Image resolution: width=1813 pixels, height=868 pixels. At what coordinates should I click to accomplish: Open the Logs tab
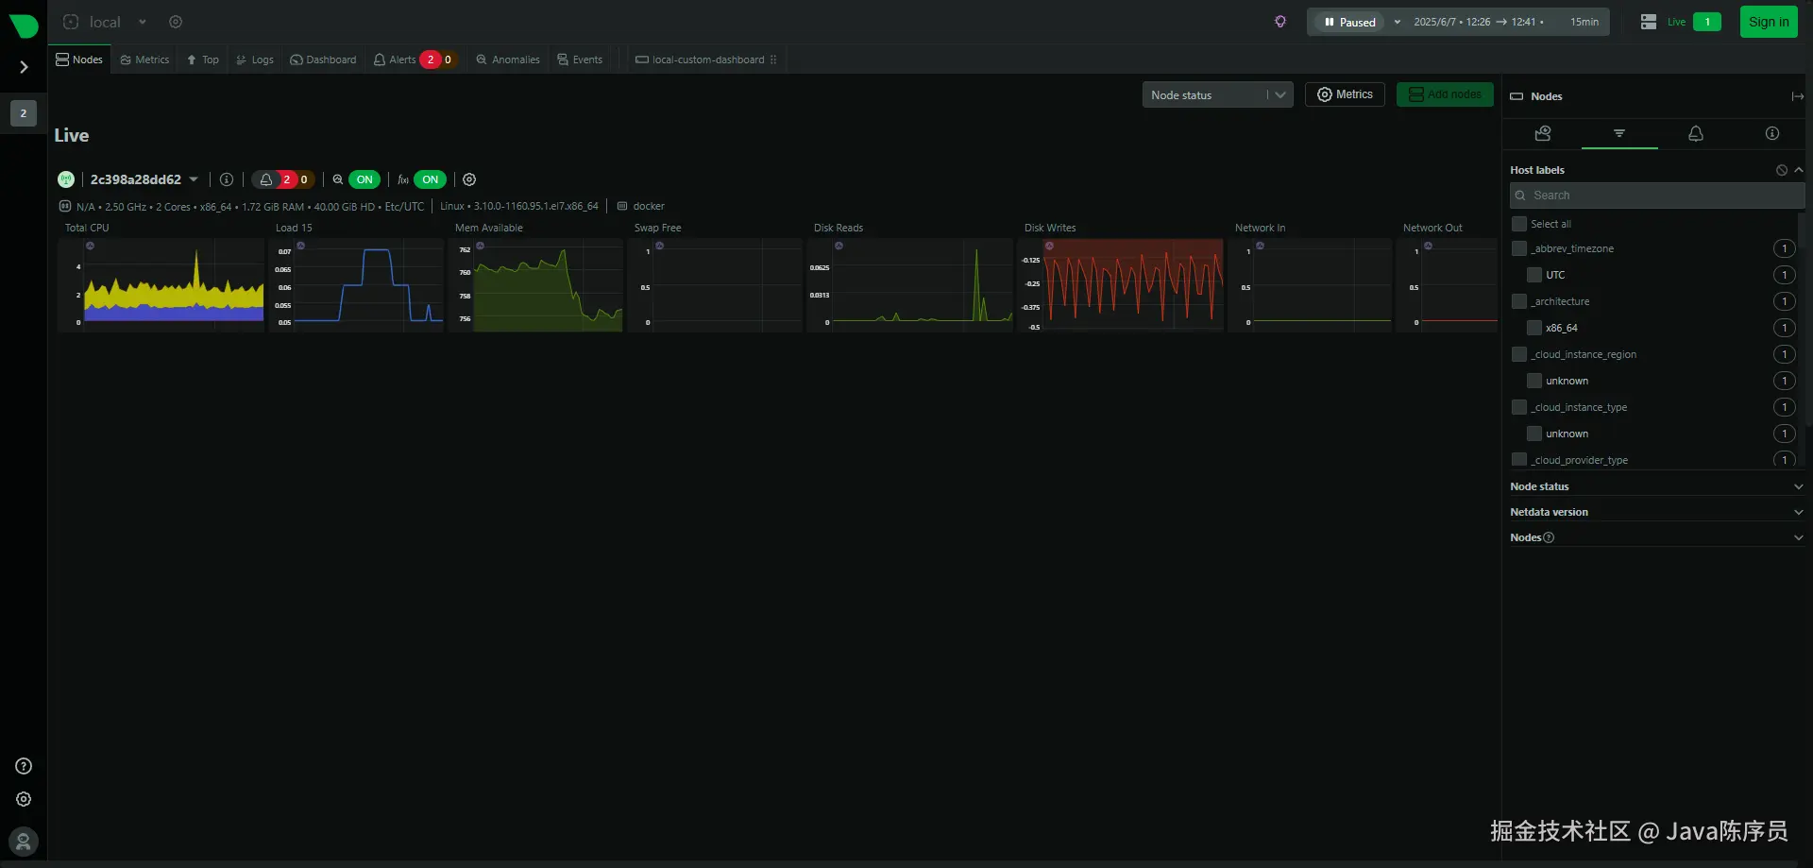click(x=255, y=60)
